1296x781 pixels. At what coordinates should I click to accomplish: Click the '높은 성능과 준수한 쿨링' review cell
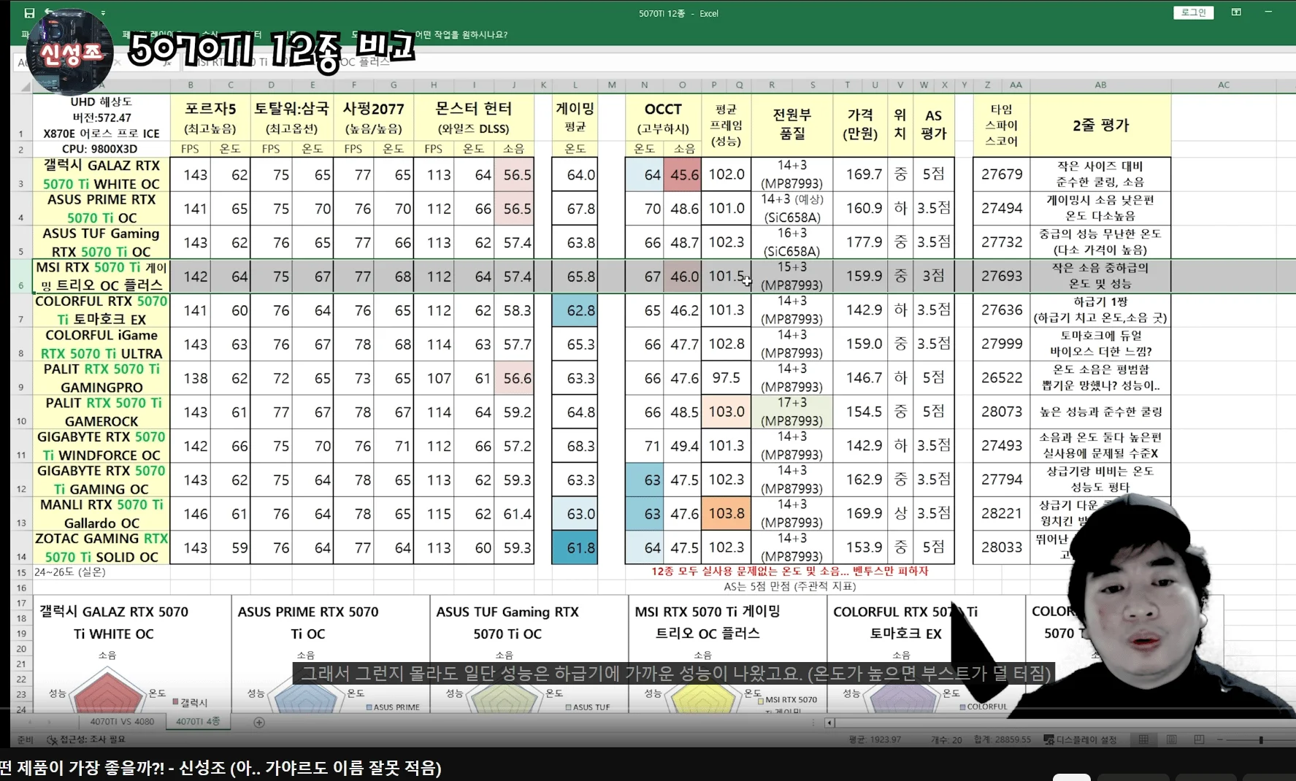[x=1100, y=412]
